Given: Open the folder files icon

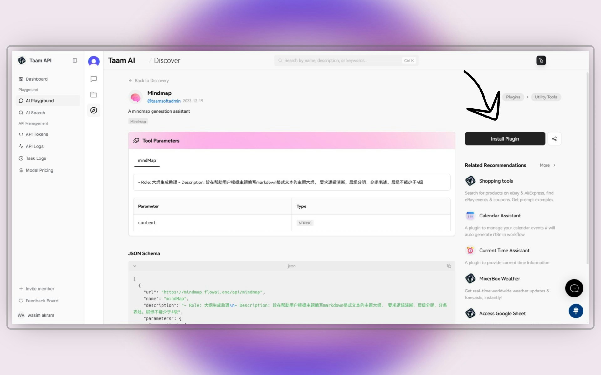Looking at the screenshot, I should coord(94,94).
